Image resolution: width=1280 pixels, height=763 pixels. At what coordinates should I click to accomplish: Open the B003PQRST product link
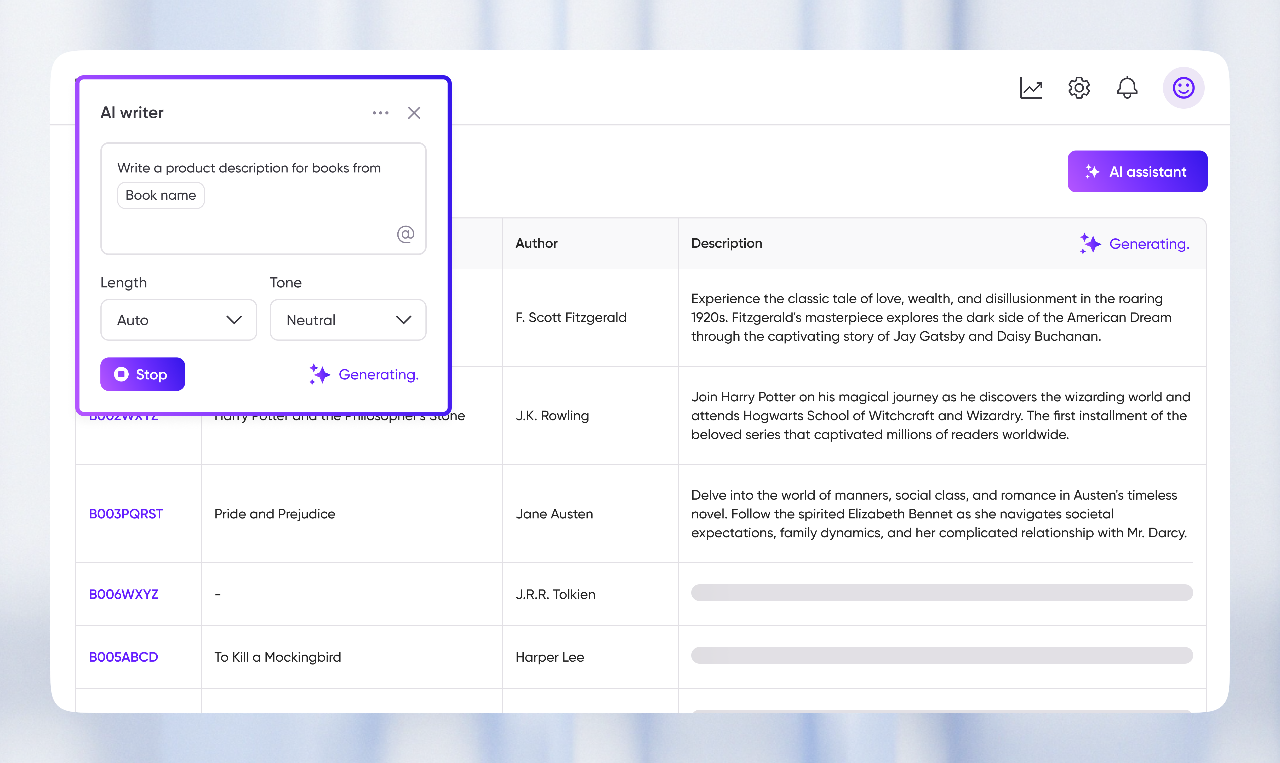(126, 514)
